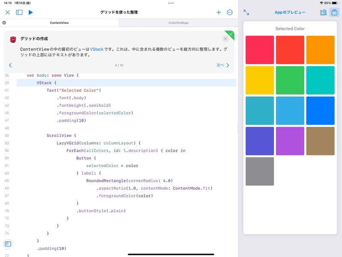
Task: Switch to the ContentView tab
Action: (59, 23)
